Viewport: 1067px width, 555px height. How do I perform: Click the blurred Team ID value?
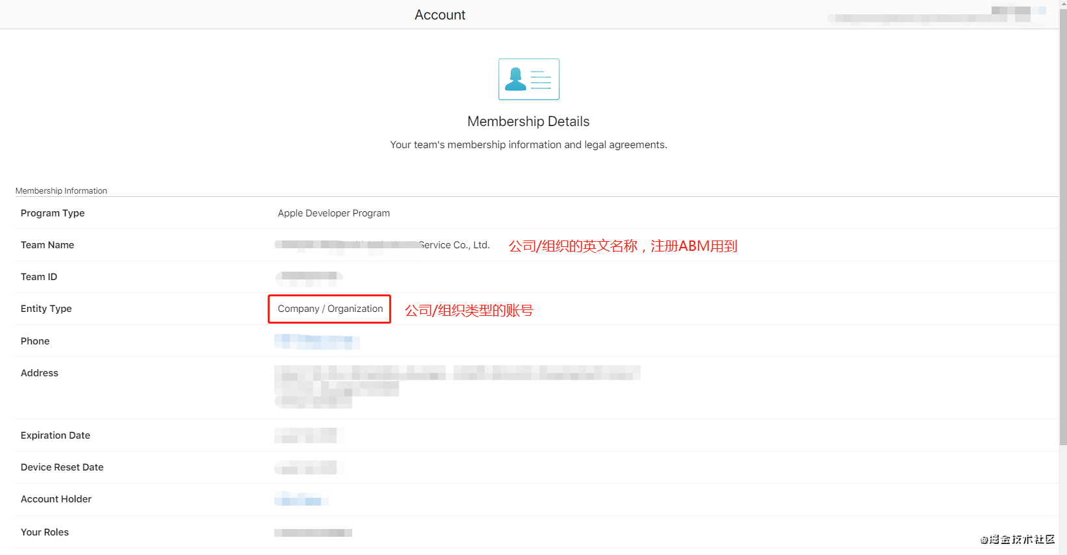coord(309,278)
